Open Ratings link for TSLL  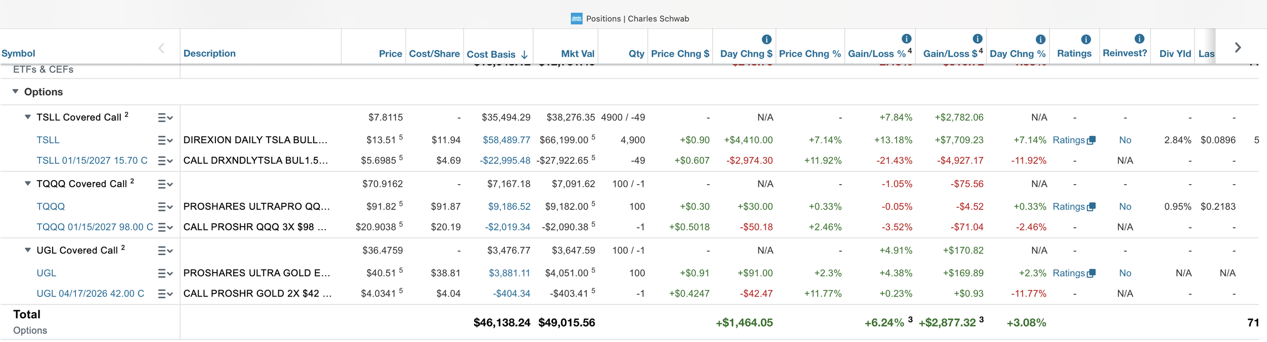pos(1074,140)
